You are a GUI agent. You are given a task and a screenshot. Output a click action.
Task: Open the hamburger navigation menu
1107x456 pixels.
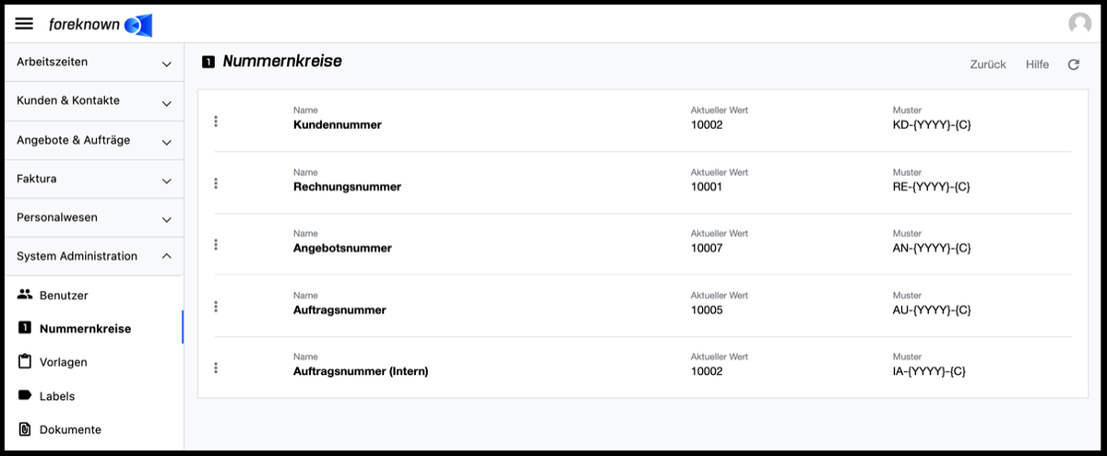(25, 24)
